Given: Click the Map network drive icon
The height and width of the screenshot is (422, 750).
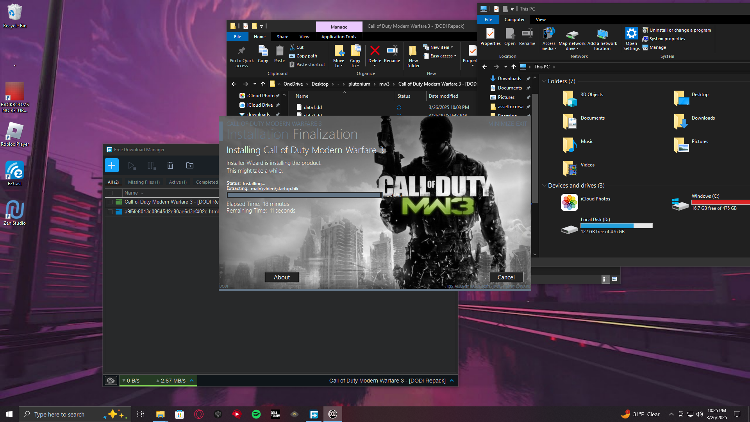Looking at the screenshot, I should tap(572, 35).
